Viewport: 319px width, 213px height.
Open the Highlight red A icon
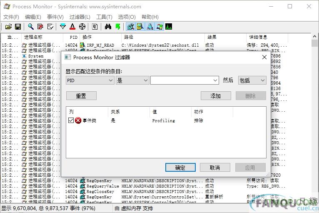click(72, 27)
